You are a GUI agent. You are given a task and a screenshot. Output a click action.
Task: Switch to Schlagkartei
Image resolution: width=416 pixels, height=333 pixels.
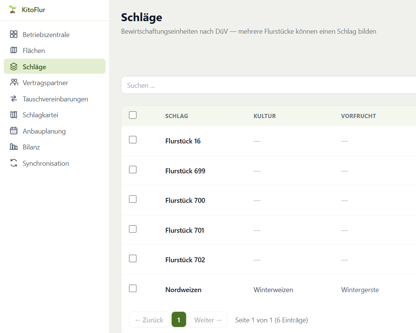(x=55, y=115)
